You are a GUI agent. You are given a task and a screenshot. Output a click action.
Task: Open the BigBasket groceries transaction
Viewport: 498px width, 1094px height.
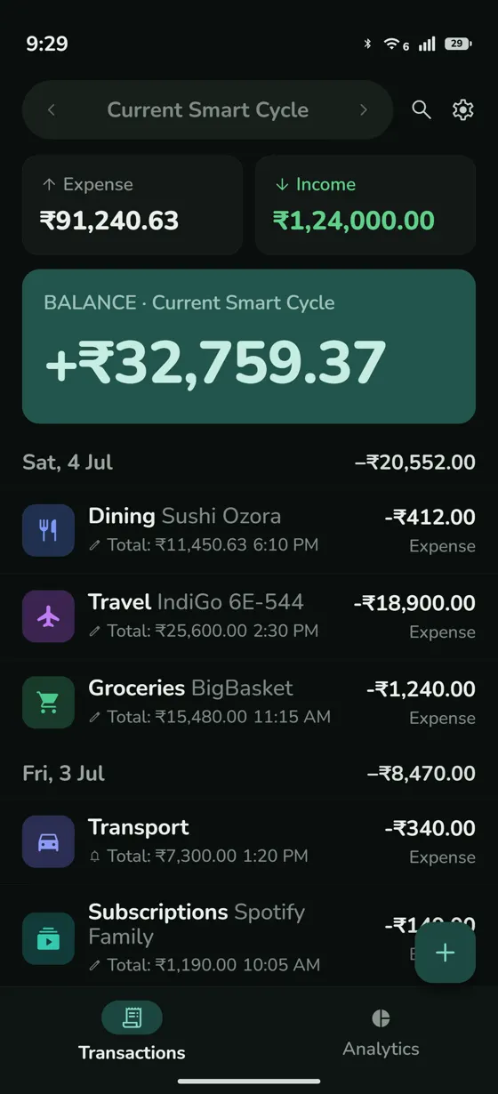coord(249,703)
